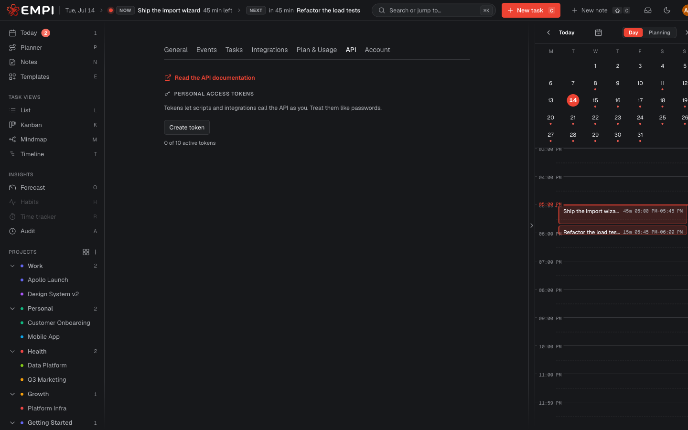Switch calendar to Planning view
The height and width of the screenshot is (430, 688).
[x=659, y=32]
